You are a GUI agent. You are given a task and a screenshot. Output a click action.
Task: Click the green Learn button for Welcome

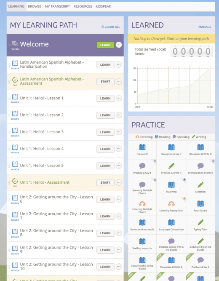pyautogui.click(x=105, y=45)
